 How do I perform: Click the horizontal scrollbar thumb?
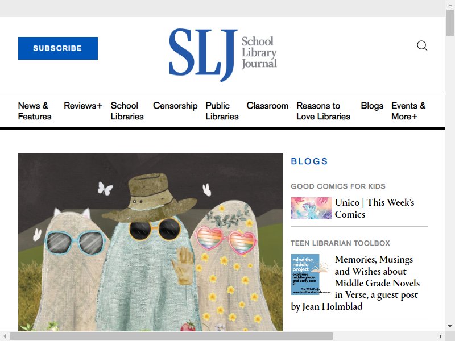(x=171, y=336)
